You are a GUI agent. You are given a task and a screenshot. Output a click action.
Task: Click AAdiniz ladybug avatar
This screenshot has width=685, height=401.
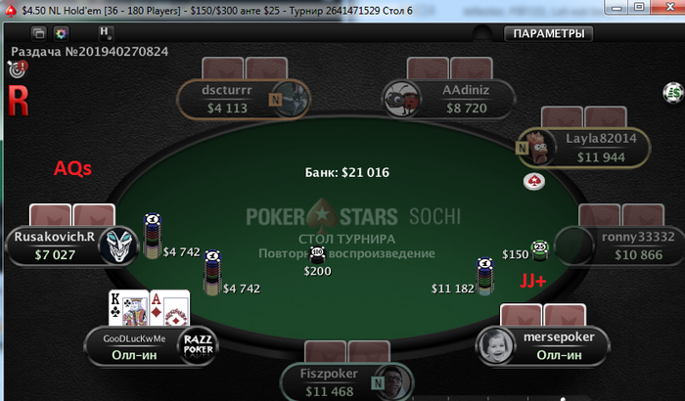[401, 100]
